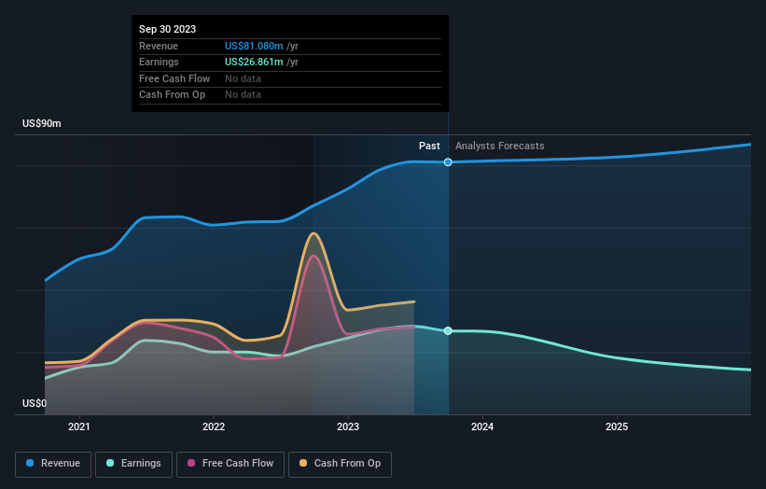This screenshot has height=489, width=766.
Task: Click 'No data' in the Free Cash Flow row
Action: click(x=243, y=78)
